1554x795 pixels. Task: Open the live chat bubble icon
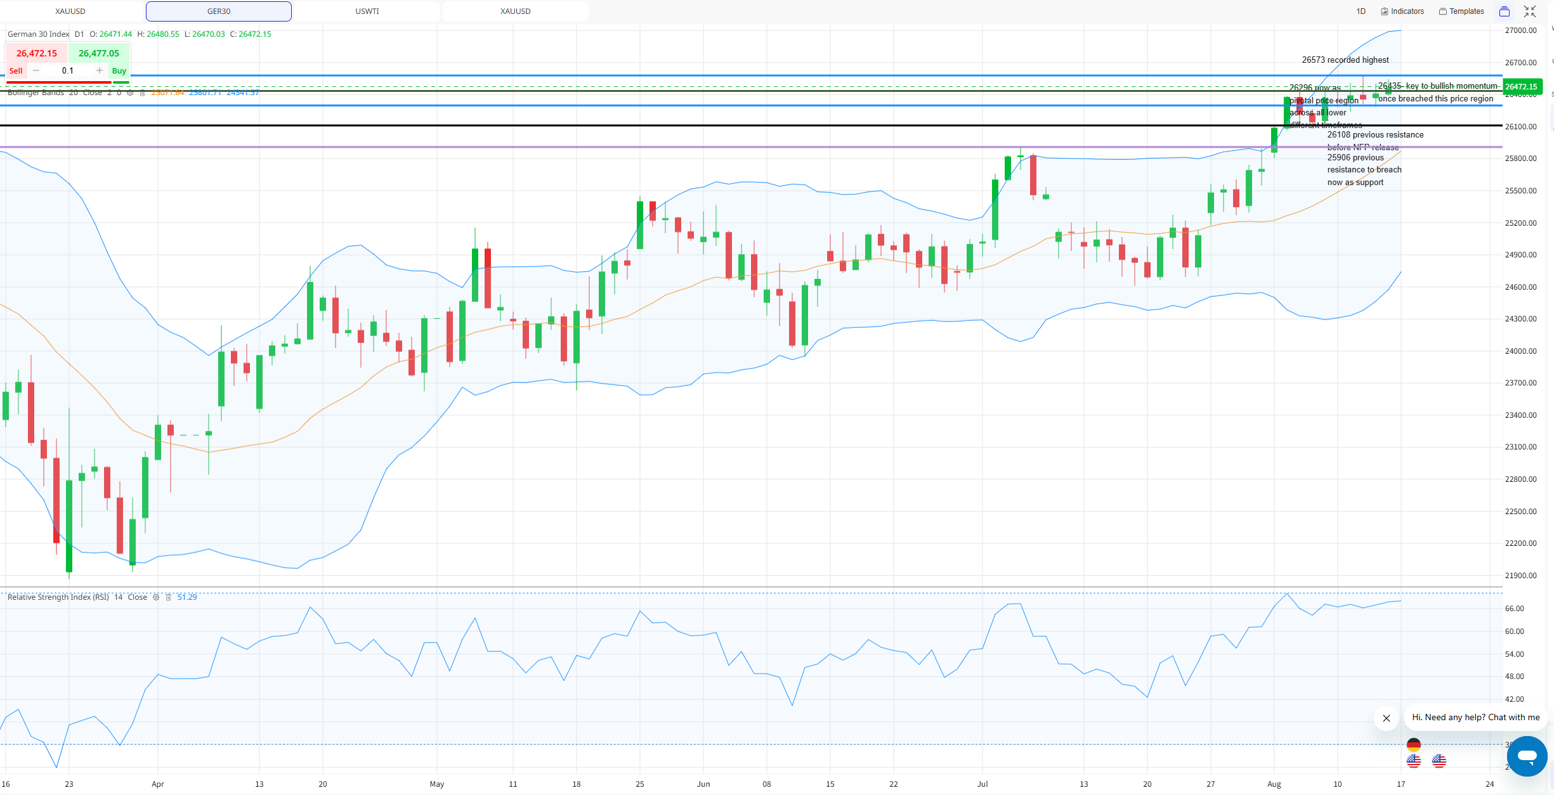(1527, 756)
